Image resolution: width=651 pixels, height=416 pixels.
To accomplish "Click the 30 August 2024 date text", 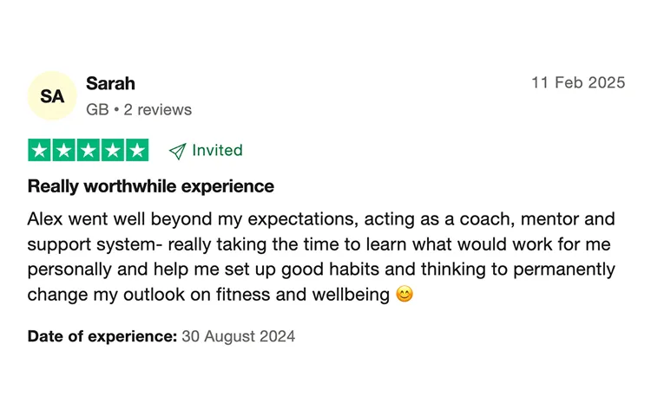I will tap(239, 336).
